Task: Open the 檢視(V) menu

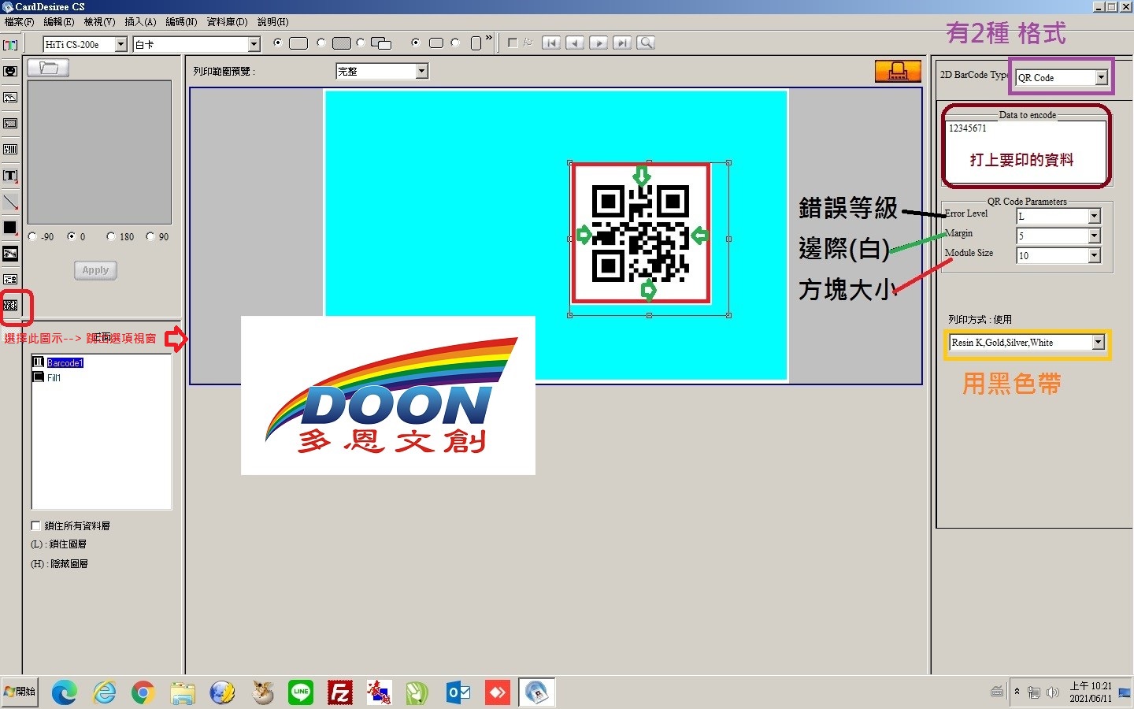Action: [99, 22]
